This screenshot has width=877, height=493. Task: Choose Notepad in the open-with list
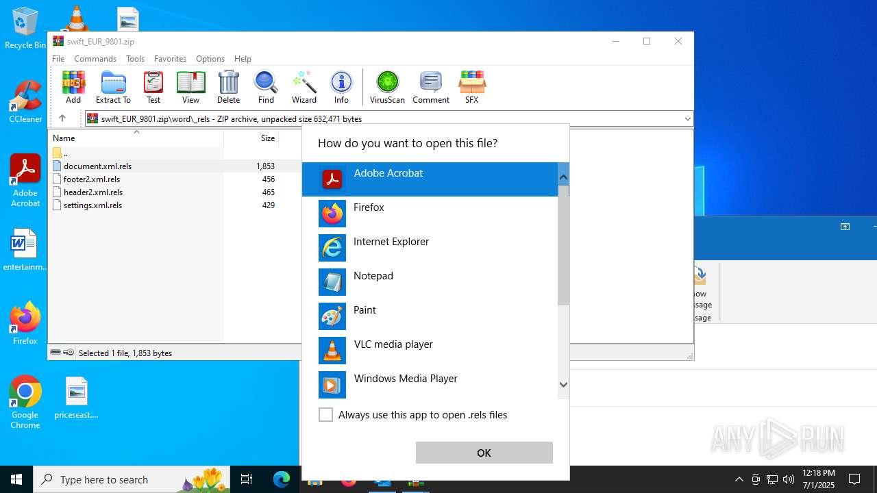point(431,282)
